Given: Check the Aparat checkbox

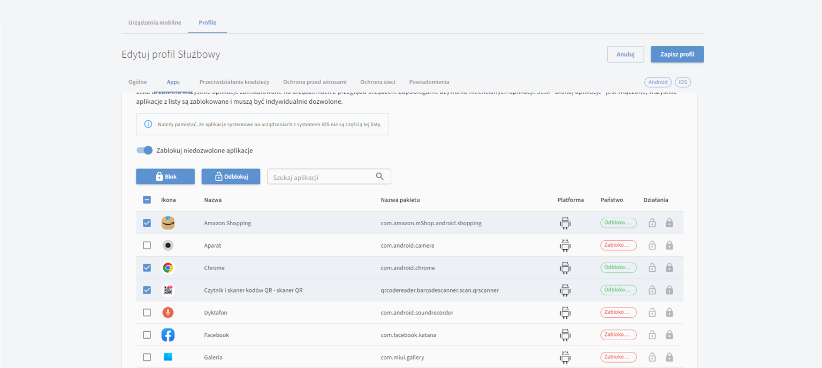Looking at the screenshot, I should (x=147, y=246).
